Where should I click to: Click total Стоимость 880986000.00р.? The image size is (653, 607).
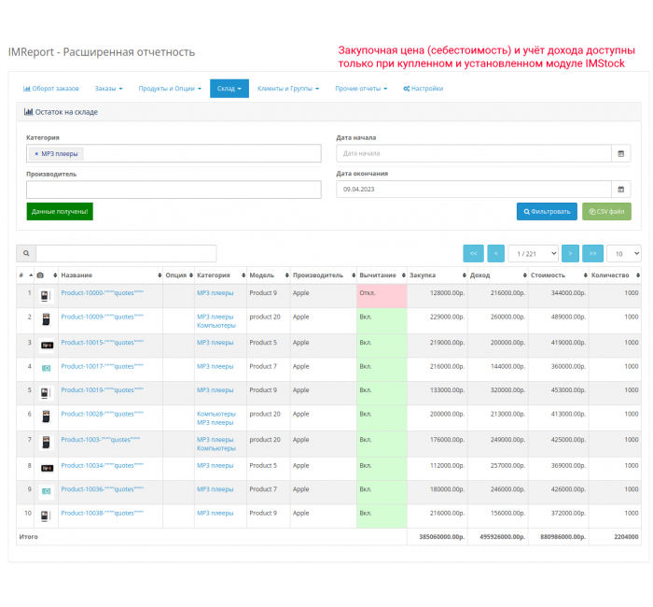click(x=563, y=537)
